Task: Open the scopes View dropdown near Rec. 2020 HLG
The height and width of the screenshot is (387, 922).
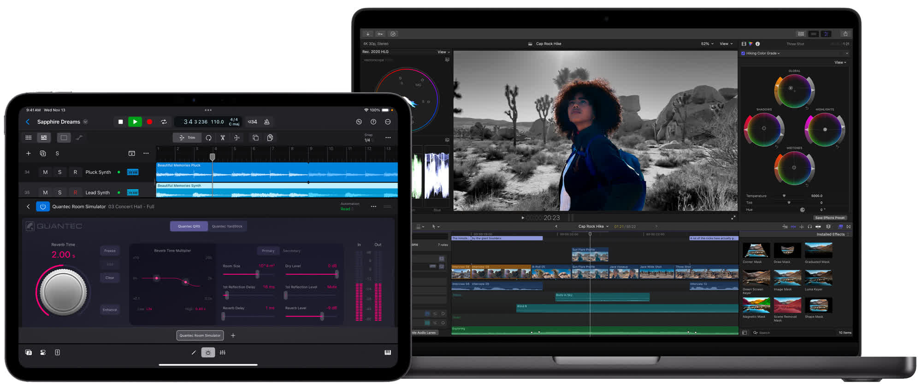Action: 443,52
